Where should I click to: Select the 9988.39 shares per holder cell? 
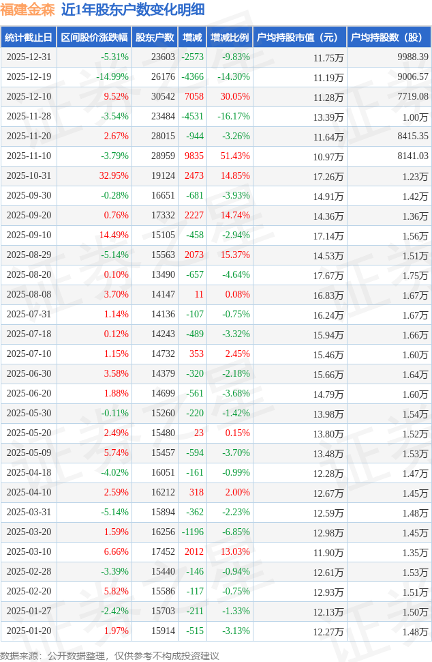point(413,57)
